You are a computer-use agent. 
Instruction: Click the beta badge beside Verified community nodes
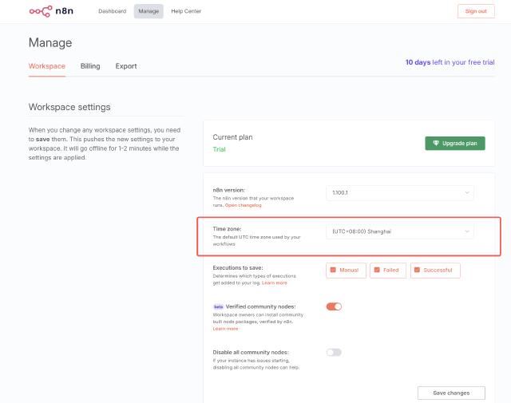click(217, 306)
